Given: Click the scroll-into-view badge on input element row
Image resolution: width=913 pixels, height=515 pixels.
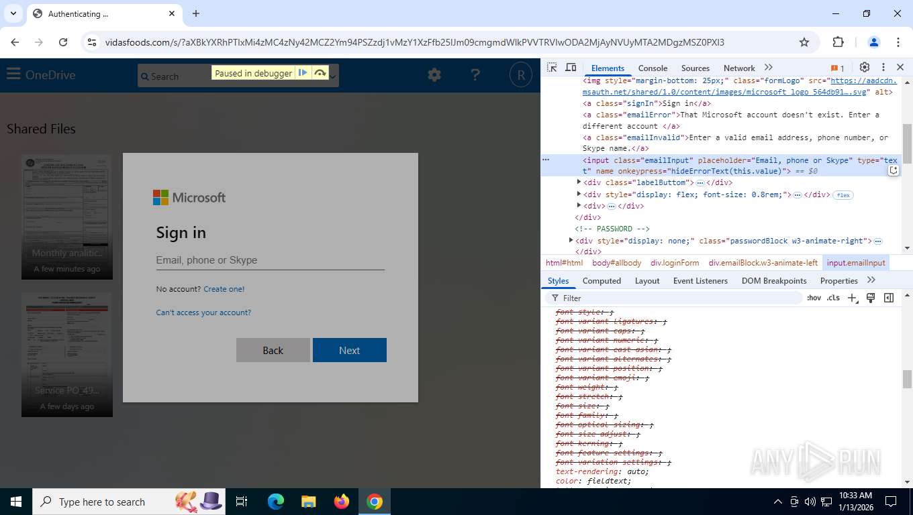Looking at the screenshot, I should click(x=894, y=171).
